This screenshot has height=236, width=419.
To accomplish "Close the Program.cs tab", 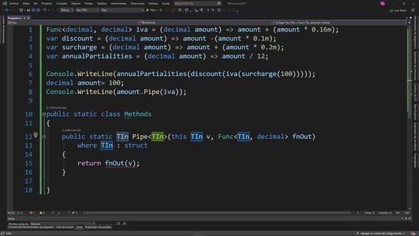I will point(29,18).
